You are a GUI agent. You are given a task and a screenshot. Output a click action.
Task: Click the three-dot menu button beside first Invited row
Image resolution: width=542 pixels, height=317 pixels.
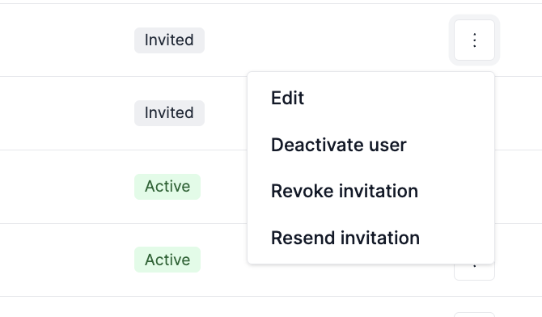pos(474,40)
